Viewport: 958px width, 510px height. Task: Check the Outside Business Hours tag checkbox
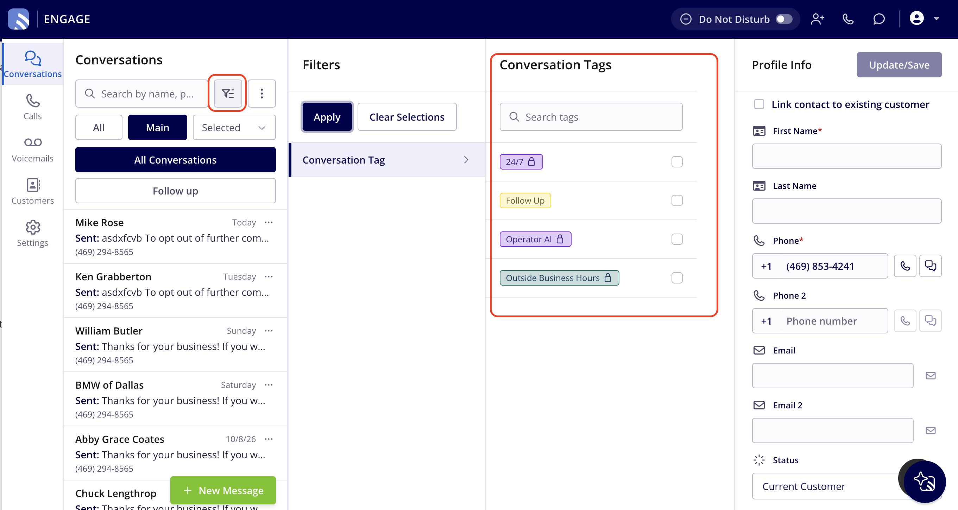[x=677, y=278]
